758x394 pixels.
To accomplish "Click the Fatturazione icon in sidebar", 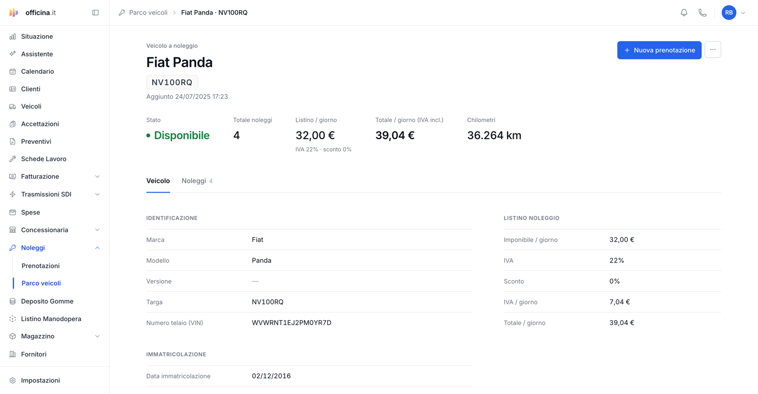I will (13, 176).
